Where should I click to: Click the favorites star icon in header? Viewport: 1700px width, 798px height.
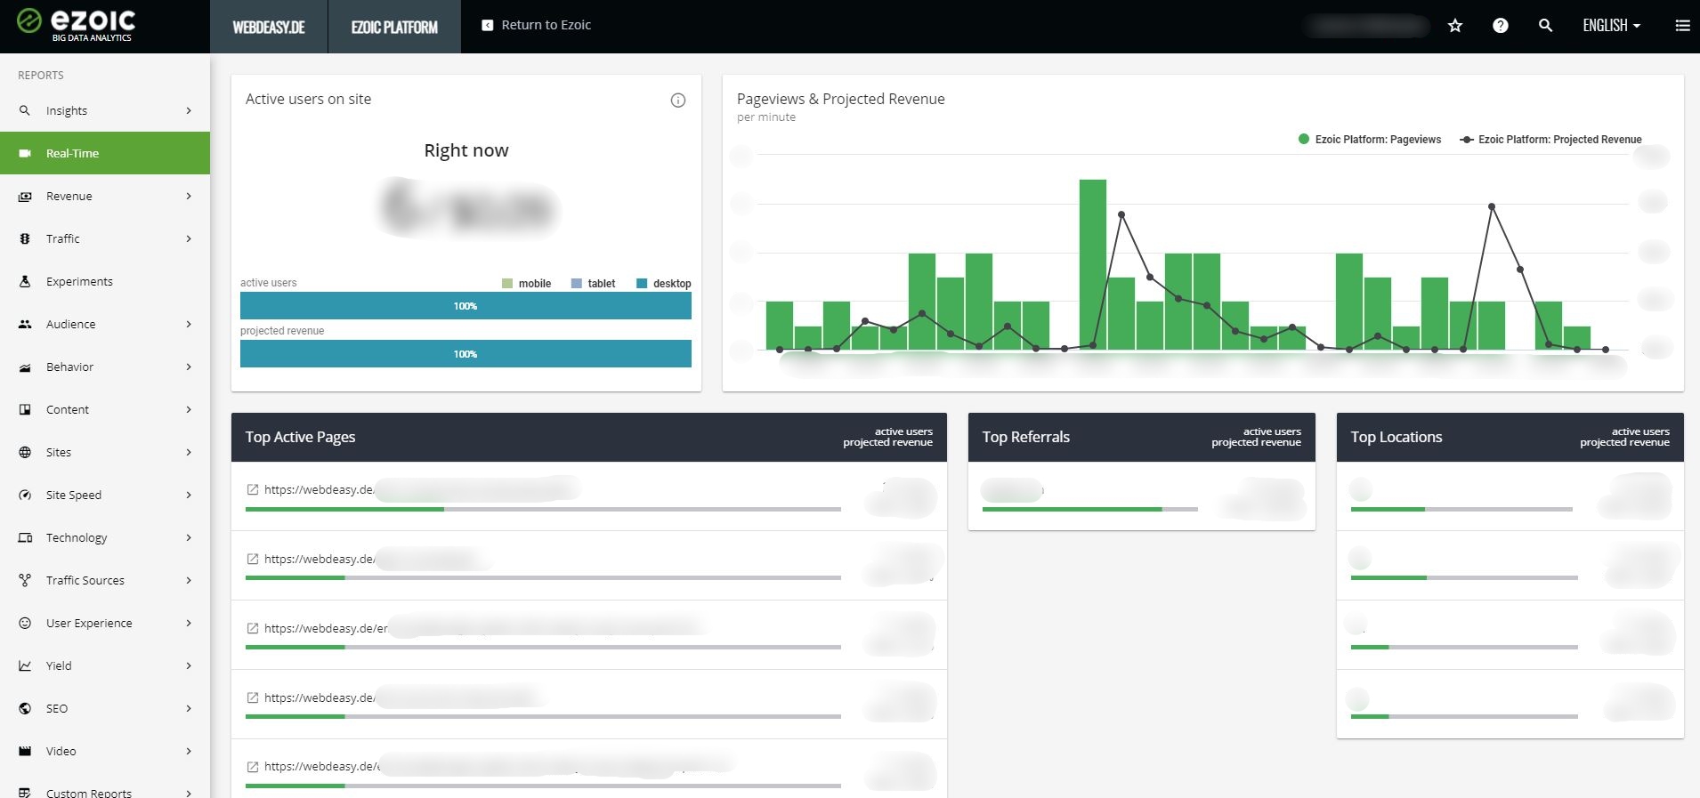[1455, 26]
